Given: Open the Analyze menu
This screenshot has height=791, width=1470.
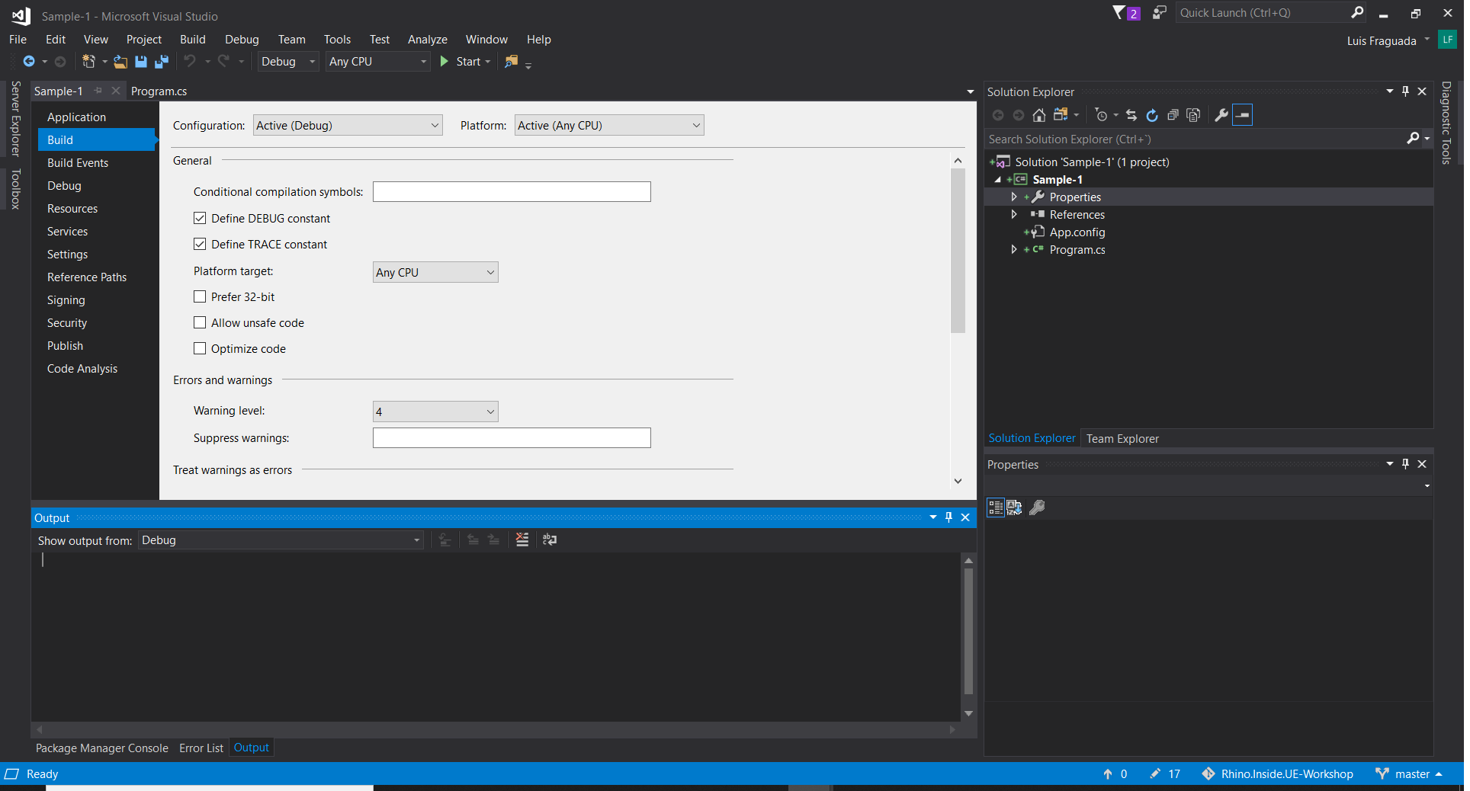Looking at the screenshot, I should (x=428, y=40).
